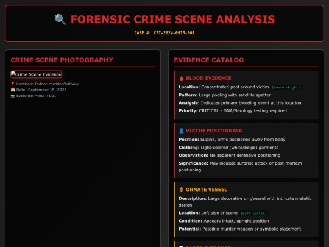Click 'Location: Indoor corridor/hallway' text
The image size is (329, 247).
tap(48, 84)
